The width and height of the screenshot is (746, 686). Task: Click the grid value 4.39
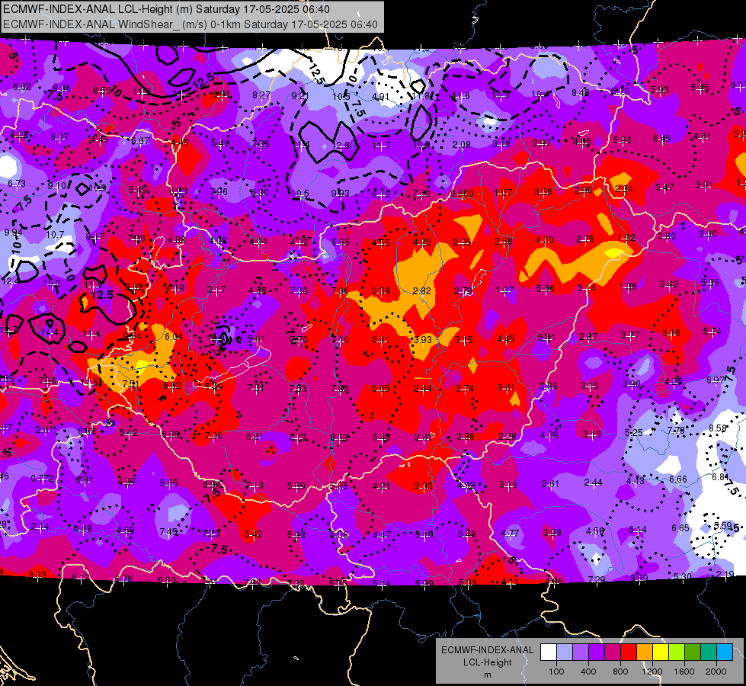(549, 434)
